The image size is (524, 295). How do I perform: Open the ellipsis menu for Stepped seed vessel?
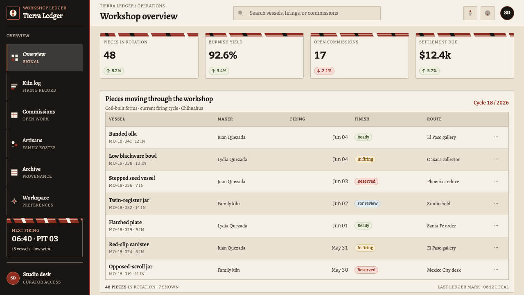[496, 182]
